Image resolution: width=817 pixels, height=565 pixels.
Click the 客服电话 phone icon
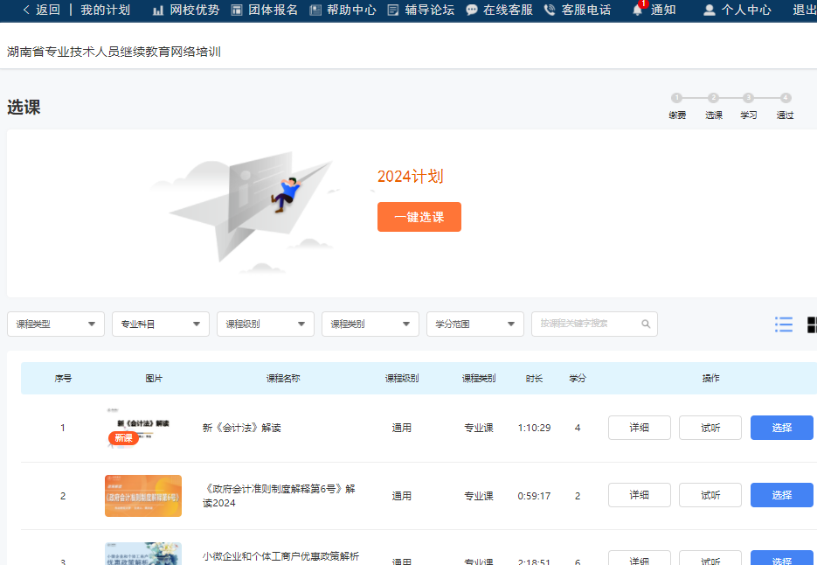pos(550,10)
